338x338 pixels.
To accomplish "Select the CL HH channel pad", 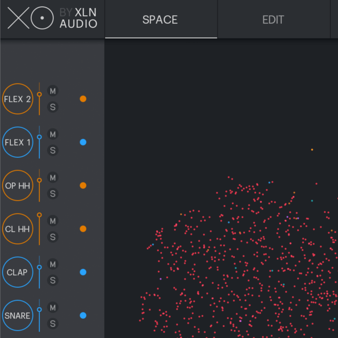I will point(18,229).
